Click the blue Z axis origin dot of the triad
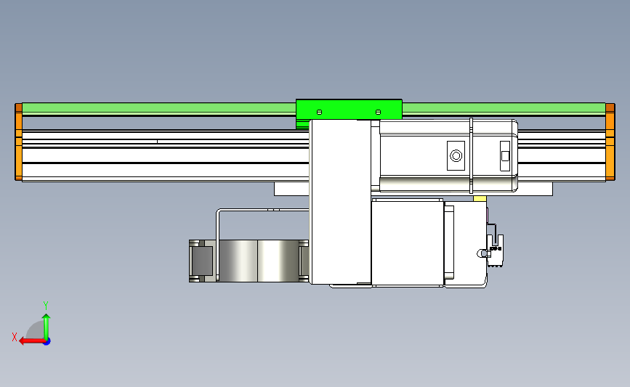The image size is (630, 387). tap(47, 342)
